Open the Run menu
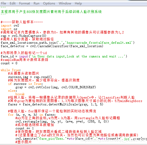Screen dimensions: 147x145 coord(36,3)
